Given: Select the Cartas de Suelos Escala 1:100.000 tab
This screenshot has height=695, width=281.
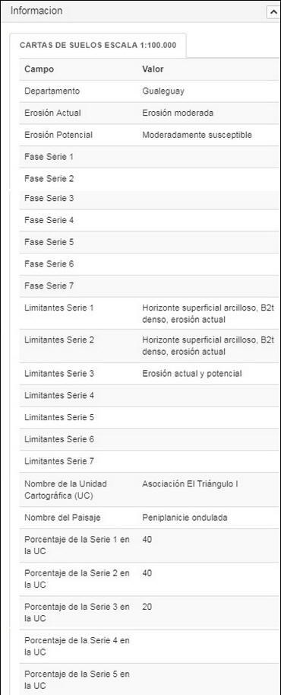Looking at the screenshot, I should (x=98, y=45).
